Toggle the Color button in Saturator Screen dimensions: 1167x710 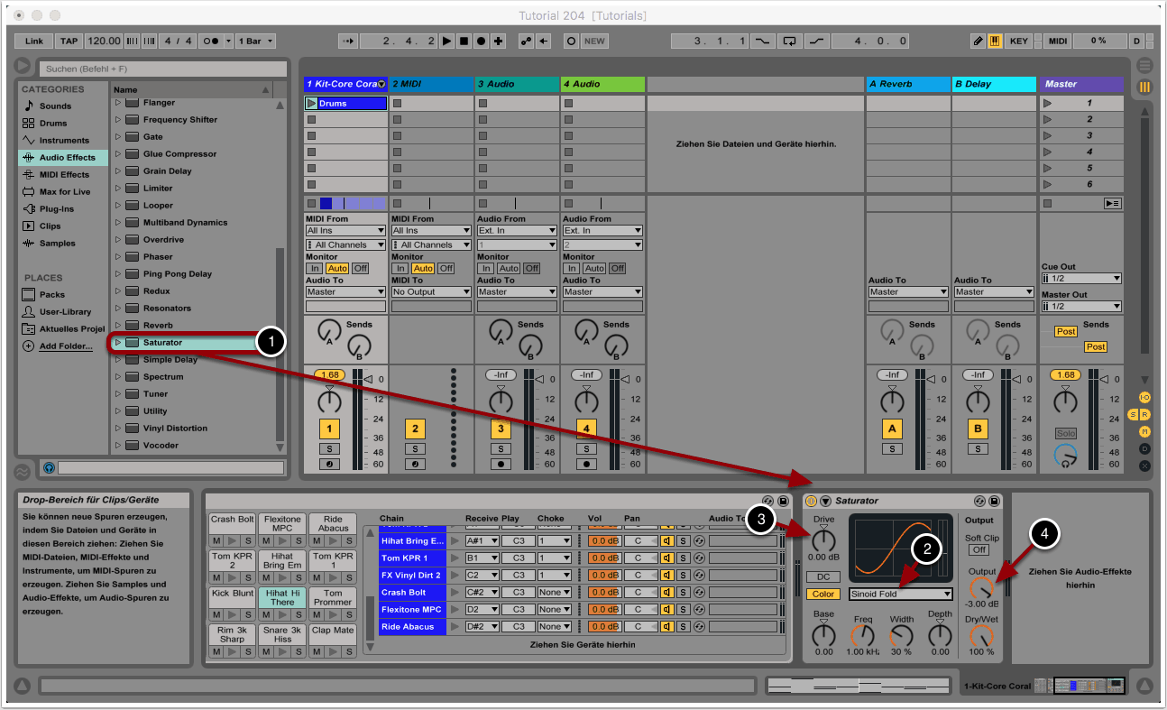(x=822, y=594)
